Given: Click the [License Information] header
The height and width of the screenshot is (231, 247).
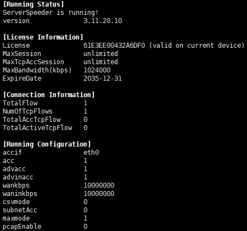Looking at the screenshot, I should coord(43,37).
